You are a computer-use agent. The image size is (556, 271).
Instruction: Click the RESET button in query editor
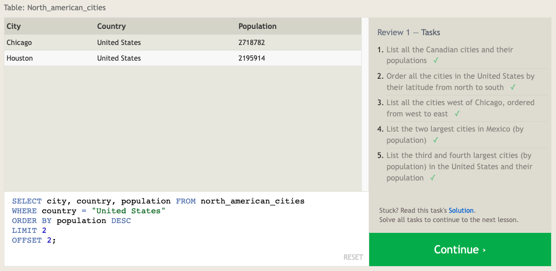(x=353, y=257)
